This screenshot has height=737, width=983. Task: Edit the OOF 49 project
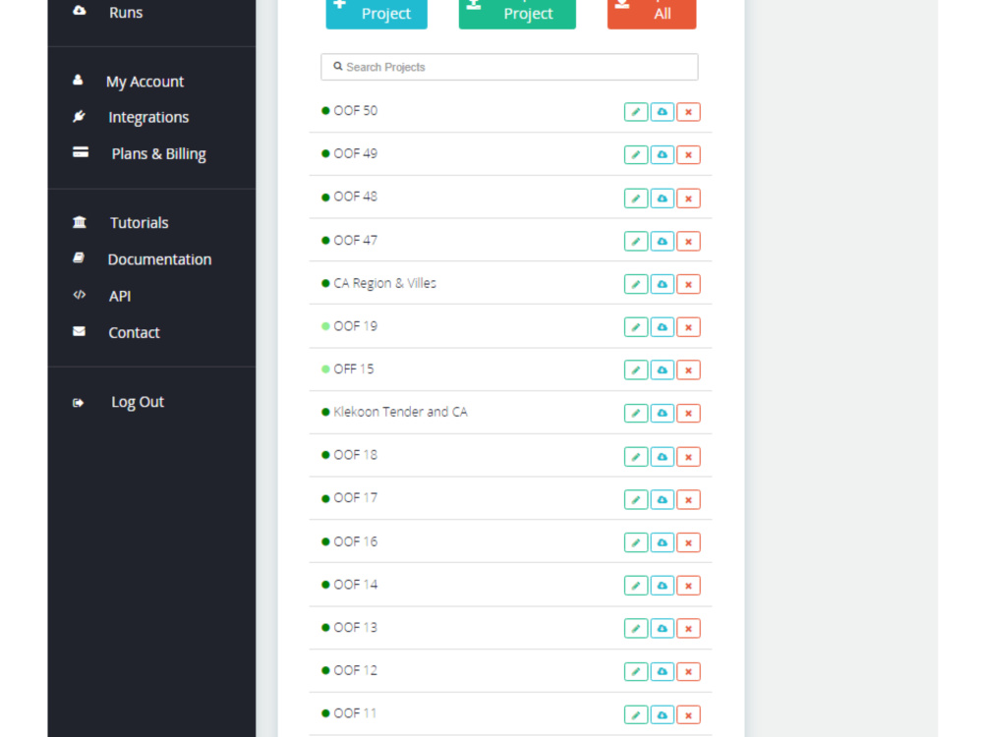(636, 155)
